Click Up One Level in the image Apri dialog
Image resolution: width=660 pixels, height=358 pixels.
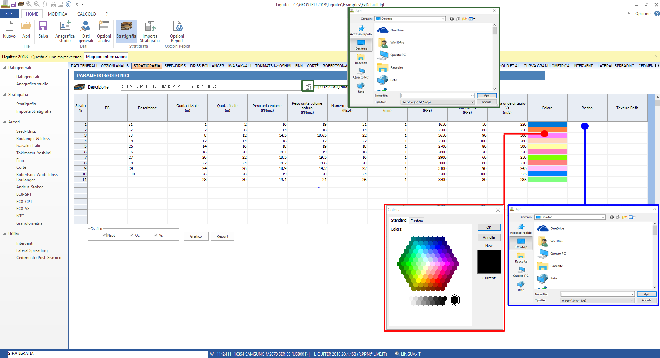(618, 217)
